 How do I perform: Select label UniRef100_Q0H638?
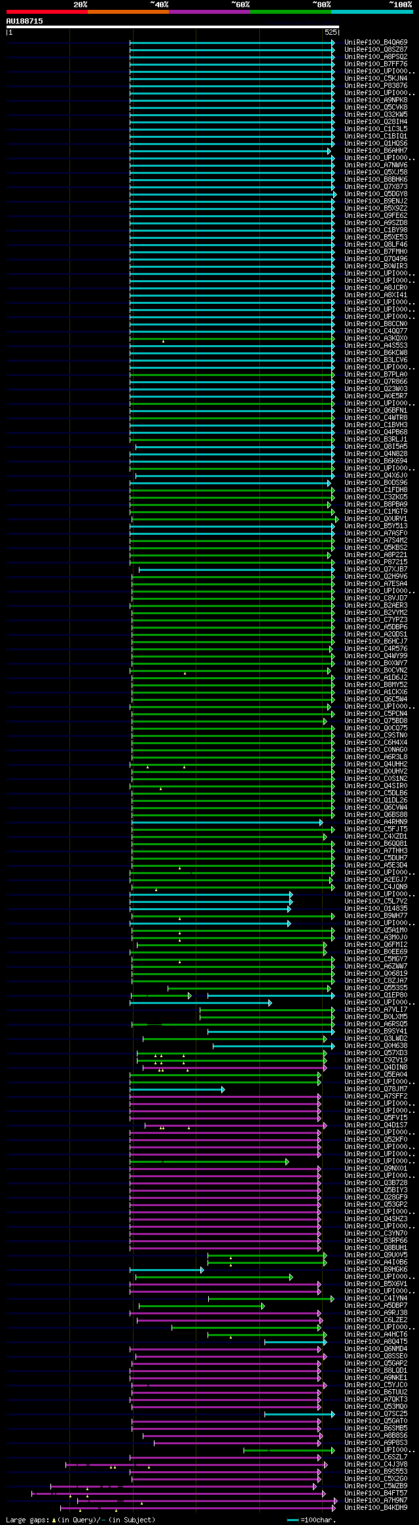click(x=376, y=1046)
